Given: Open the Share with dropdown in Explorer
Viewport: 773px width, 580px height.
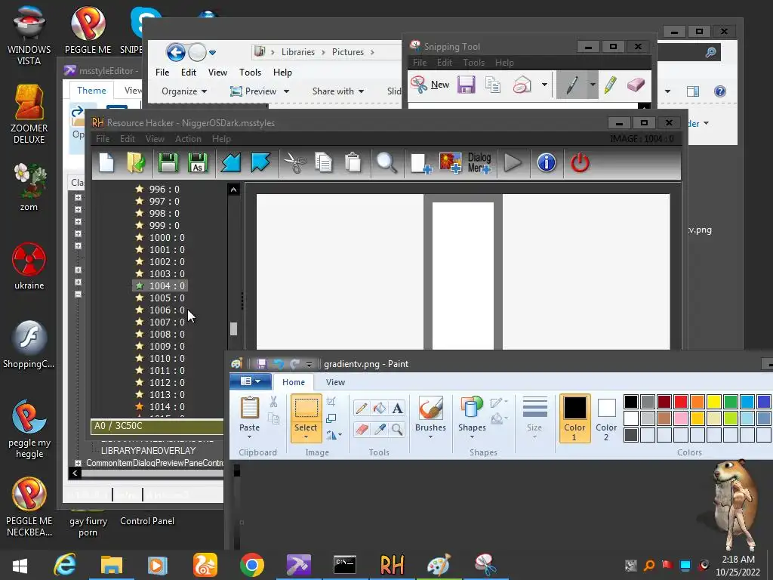Looking at the screenshot, I should (338, 91).
